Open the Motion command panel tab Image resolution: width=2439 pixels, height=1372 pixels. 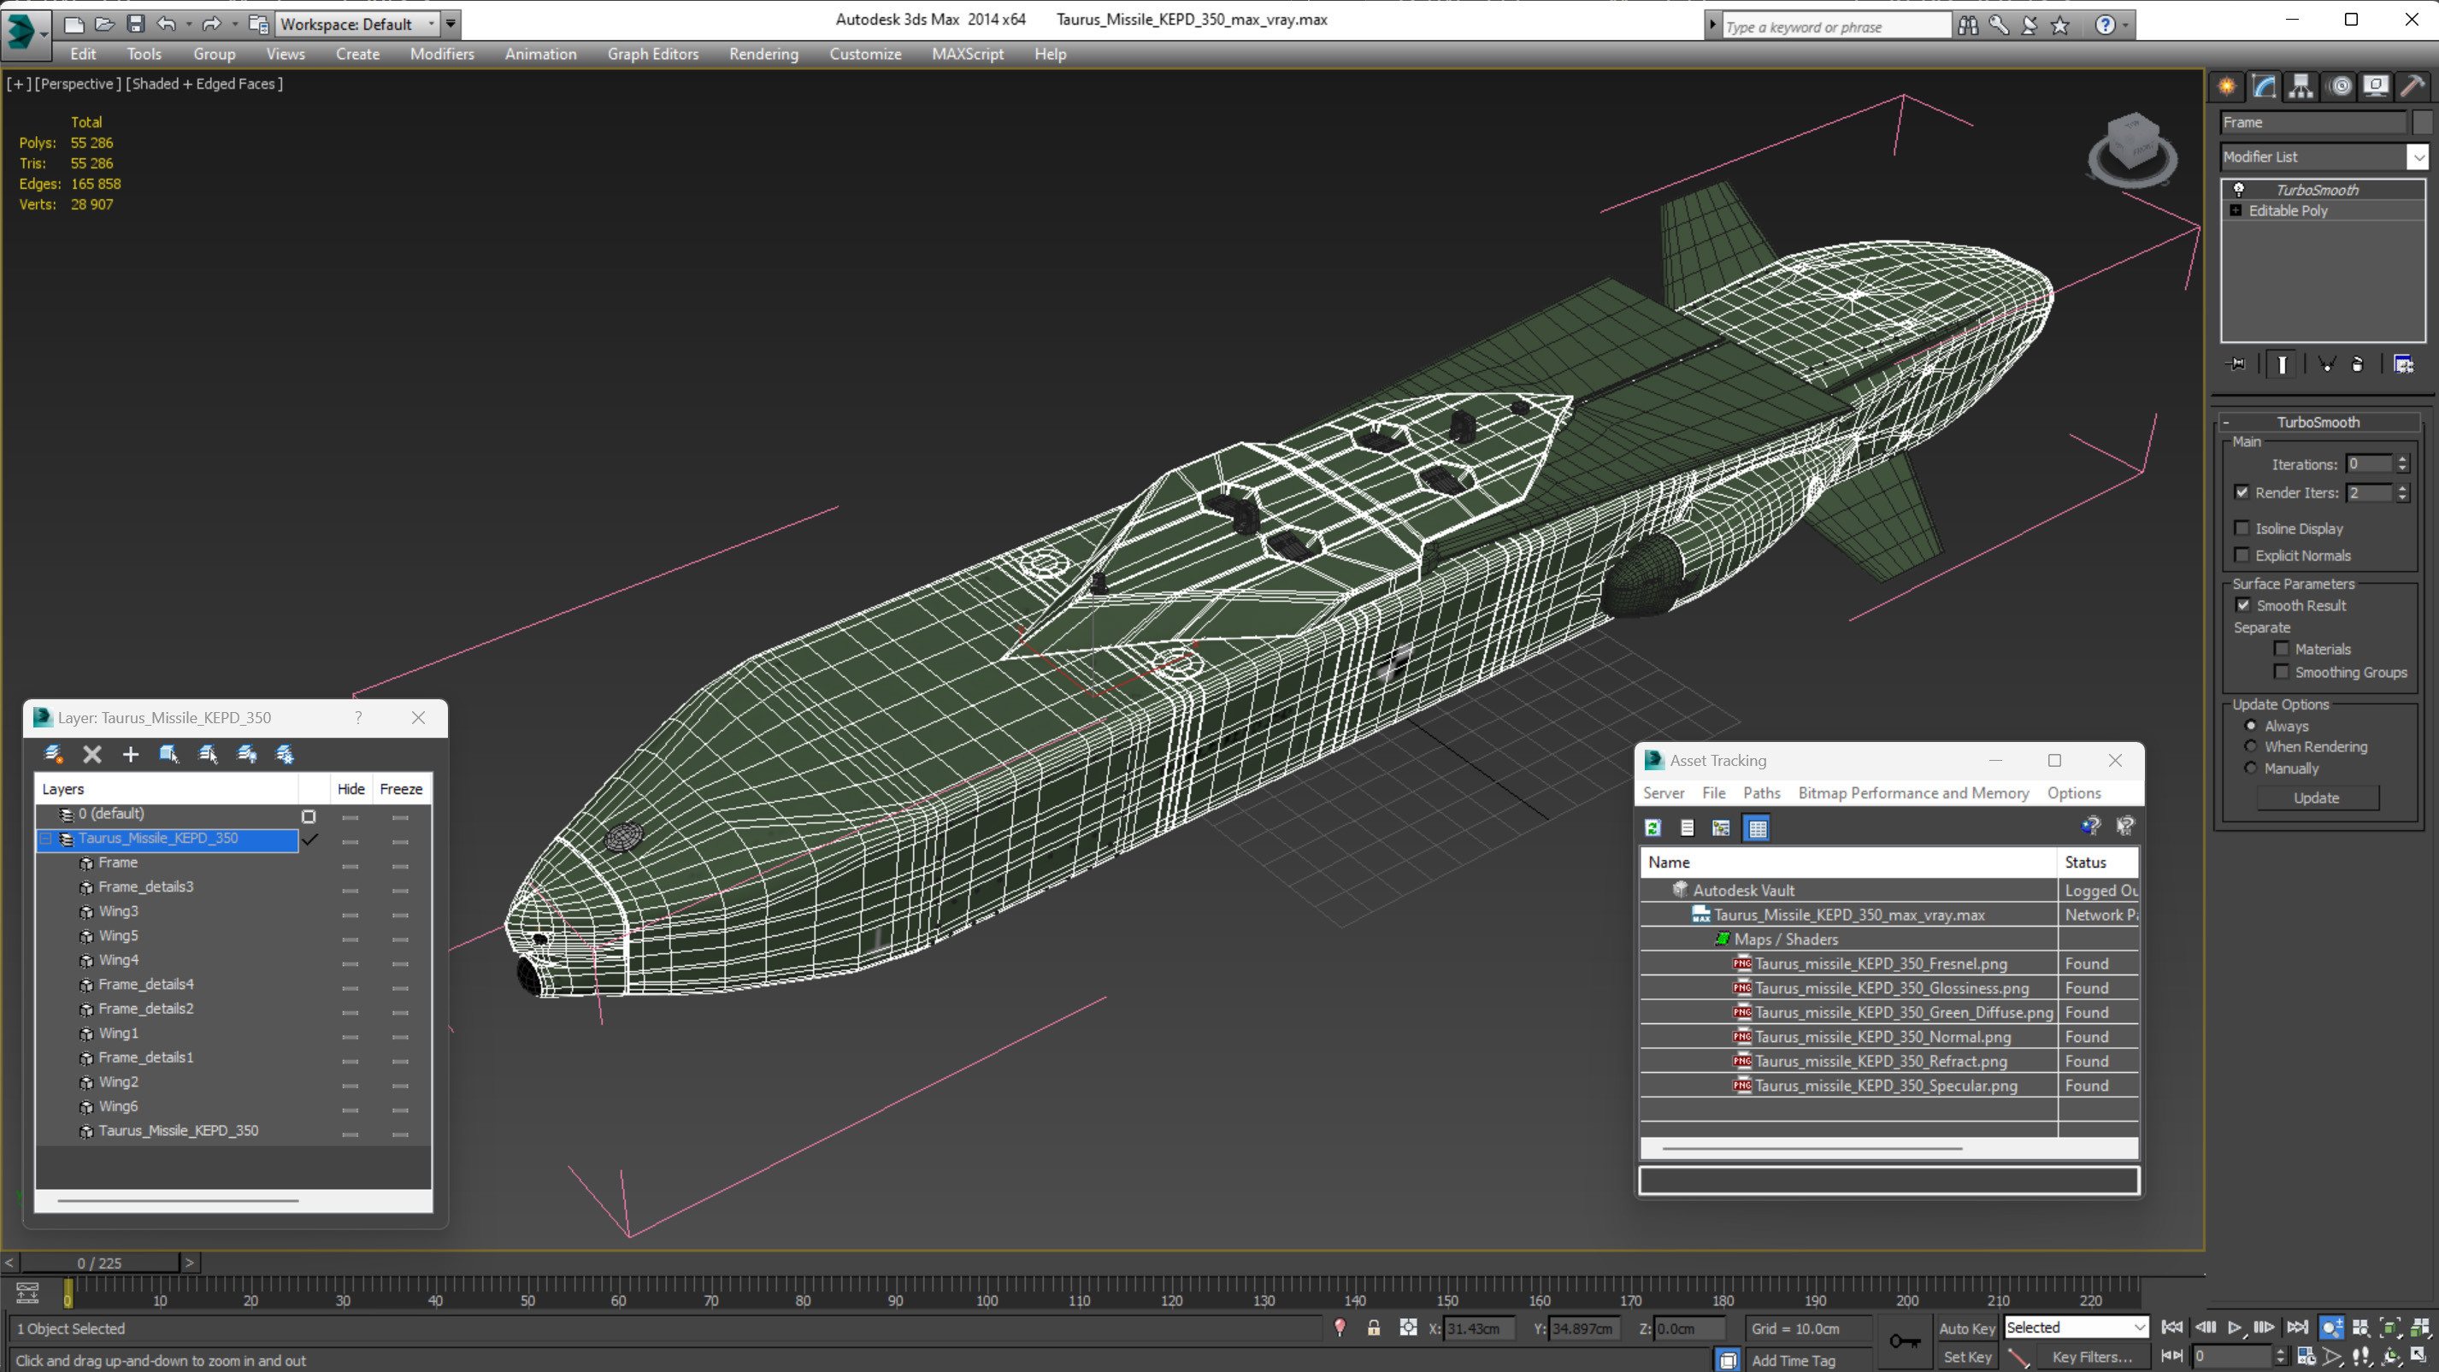click(2340, 87)
